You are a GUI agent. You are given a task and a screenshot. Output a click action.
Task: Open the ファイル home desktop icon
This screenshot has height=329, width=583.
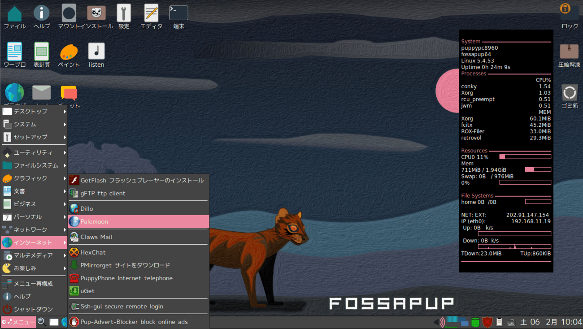(14, 13)
